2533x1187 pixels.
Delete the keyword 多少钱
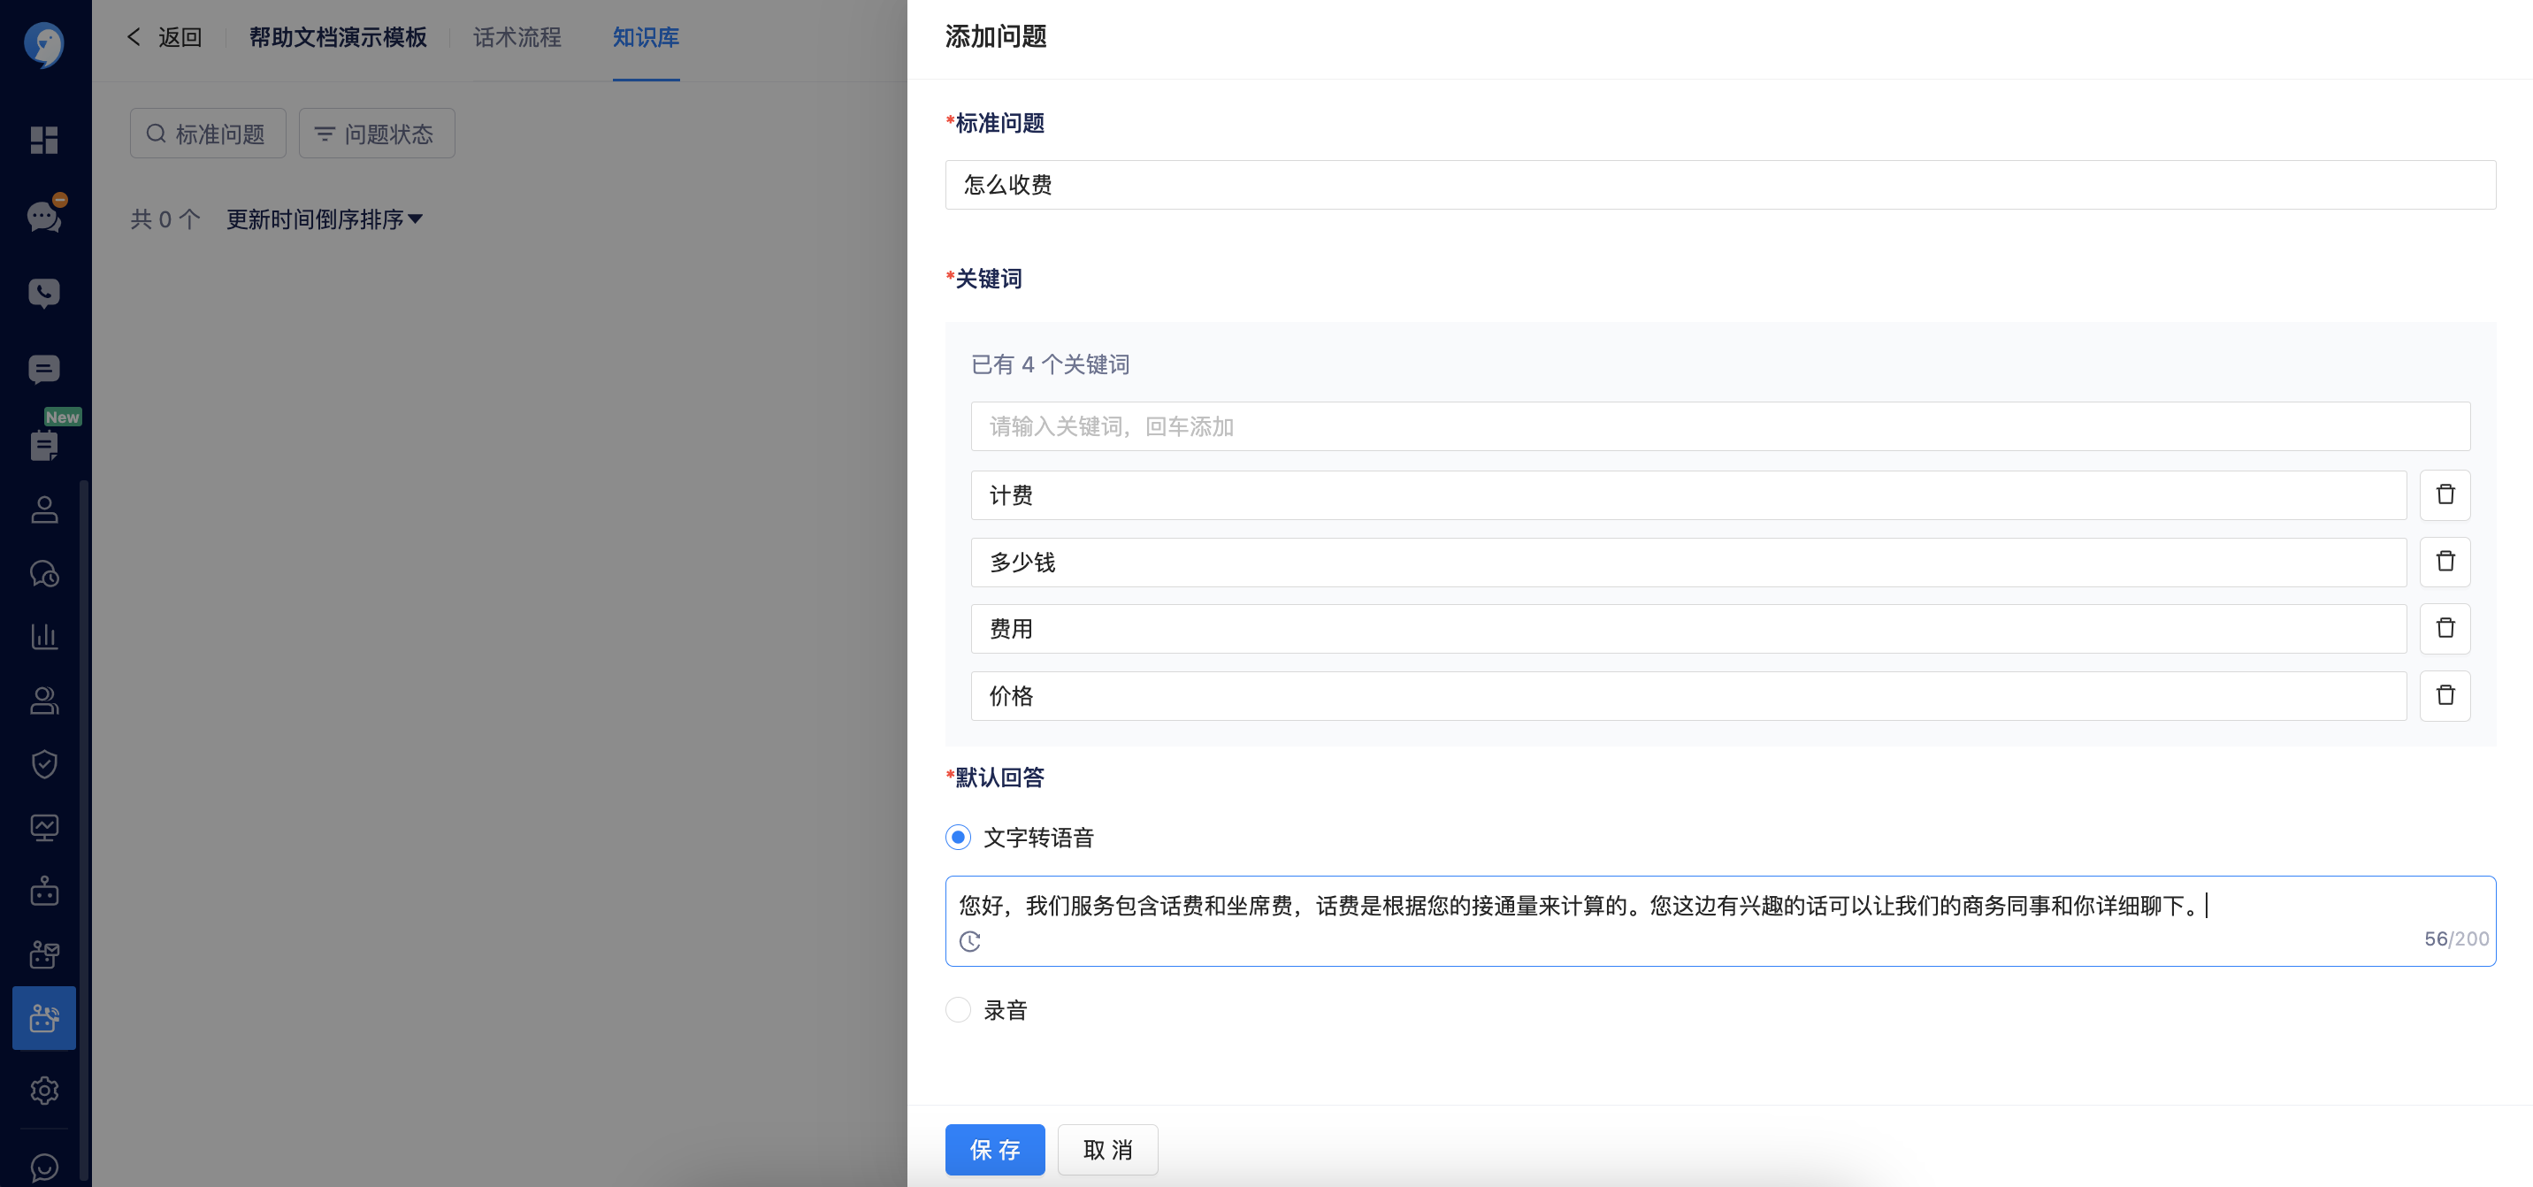[2445, 562]
